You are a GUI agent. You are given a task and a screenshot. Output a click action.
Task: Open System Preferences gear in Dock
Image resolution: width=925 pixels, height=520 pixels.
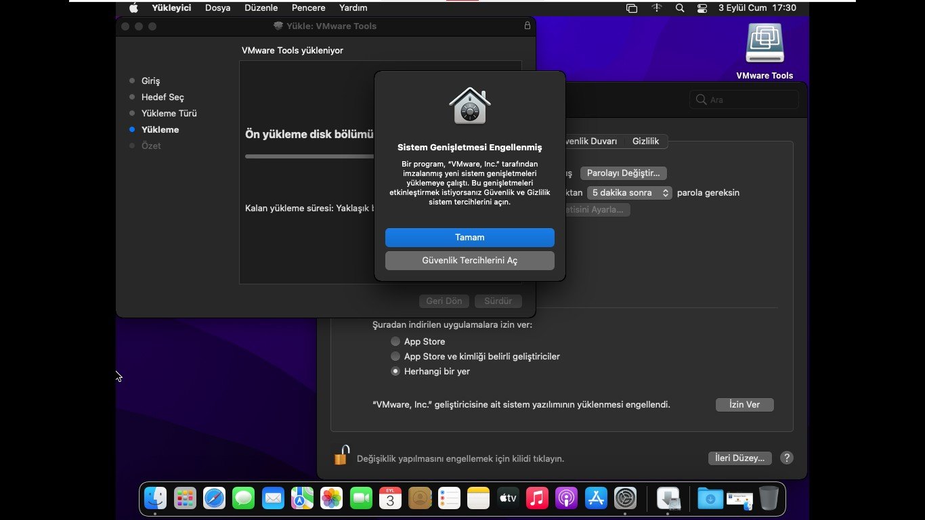pyautogui.click(x=626, y=499)
